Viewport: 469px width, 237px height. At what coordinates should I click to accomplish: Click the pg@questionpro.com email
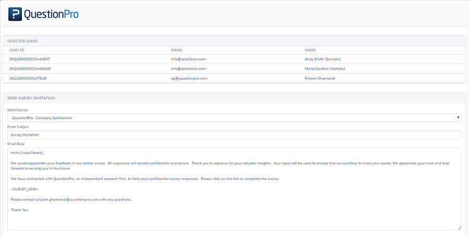pyautogui.click(x=189, y=78)
